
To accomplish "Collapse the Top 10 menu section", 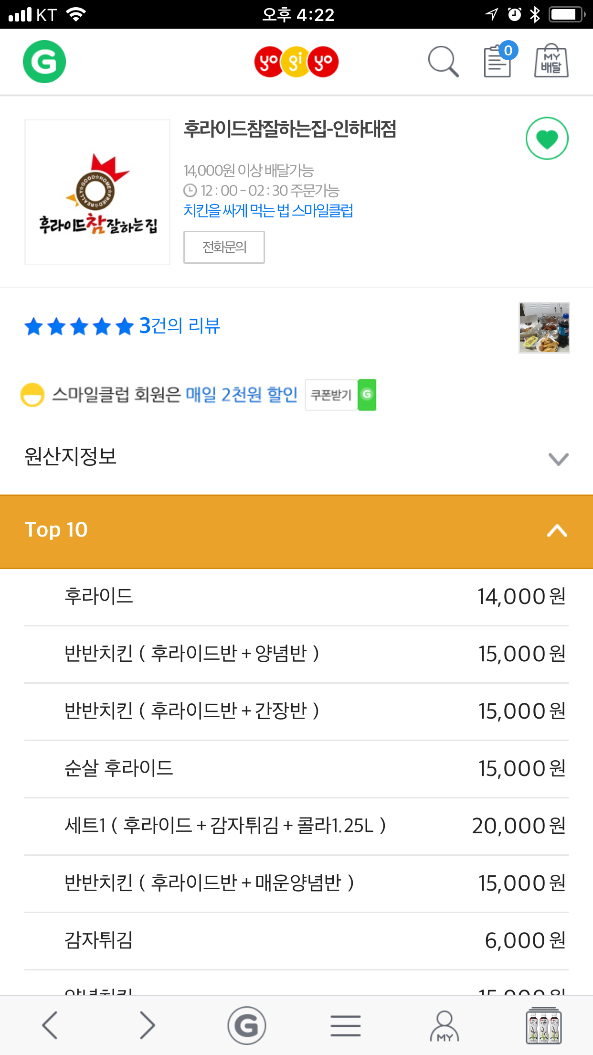I will click(296, 531).
